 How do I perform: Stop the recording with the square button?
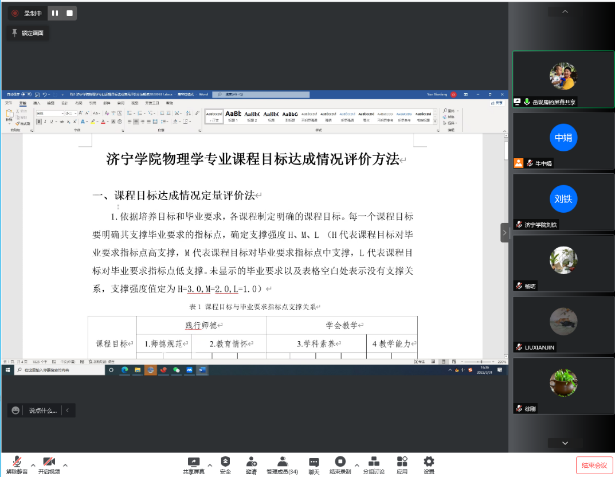coord(69,13)
